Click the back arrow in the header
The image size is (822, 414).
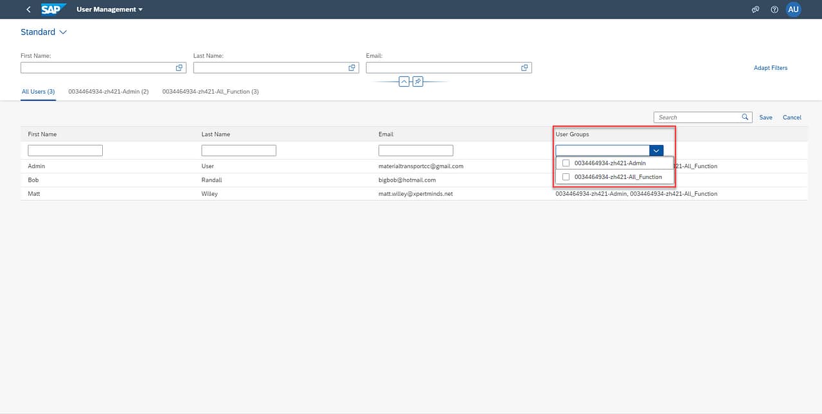[28, 9]
